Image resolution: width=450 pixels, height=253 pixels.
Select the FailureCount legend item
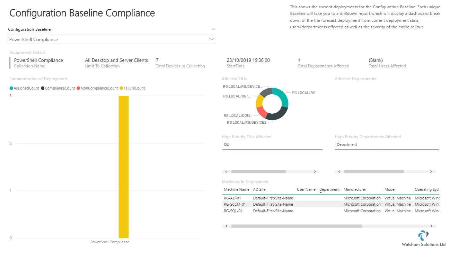tap(132, 88)
